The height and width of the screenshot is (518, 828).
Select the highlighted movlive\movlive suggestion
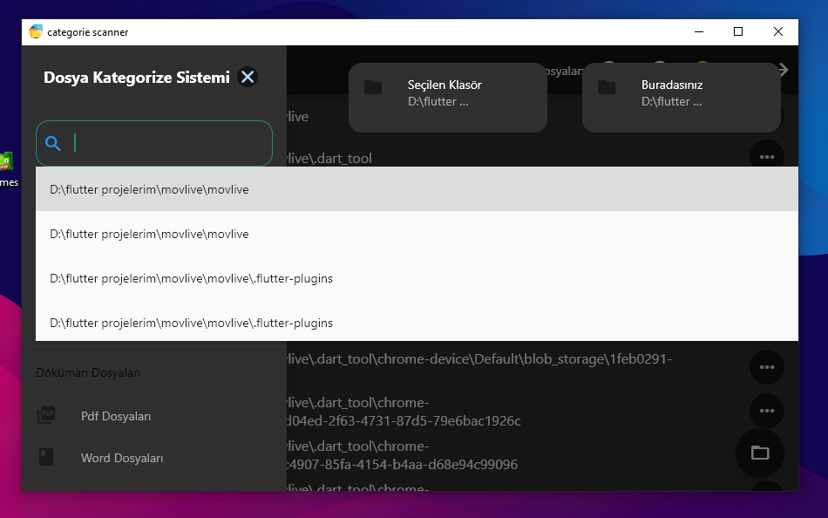pos(417,189)
